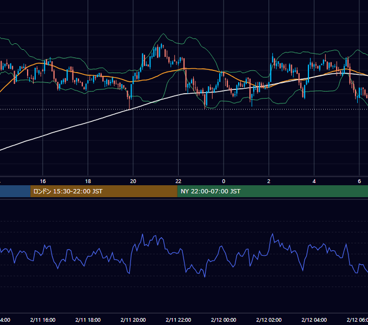The image size is (368, 325).
Task: Click hour label 16 on price chart axis
Action: click(43, 181)
